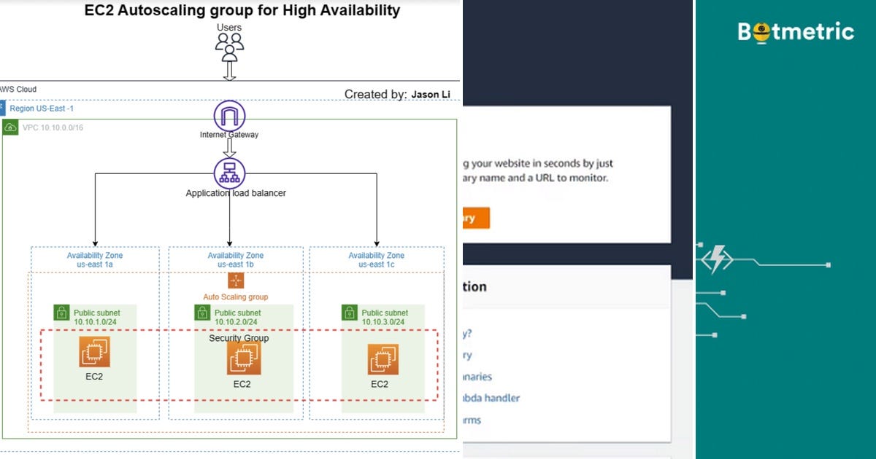Screen dimensions: 876x459
Task: Click the Created by Jason Li text
Action: pyautogui.click(x=399, y=94)
